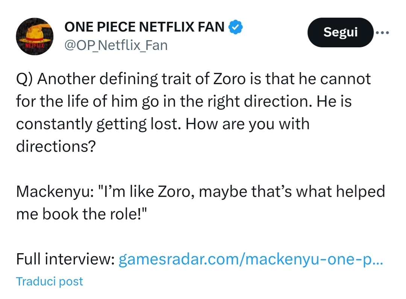Open the gamesradar.com interview link

tap(250, 259)
